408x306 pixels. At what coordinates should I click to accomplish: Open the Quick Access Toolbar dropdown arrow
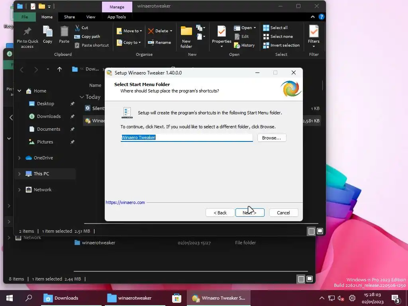pos(49,6)
